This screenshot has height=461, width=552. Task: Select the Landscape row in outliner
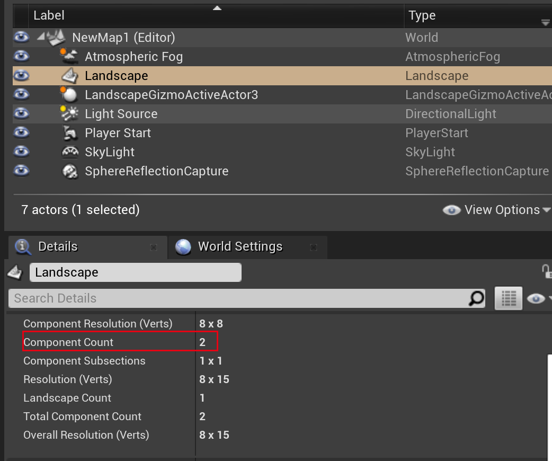(x=282, y=76)
